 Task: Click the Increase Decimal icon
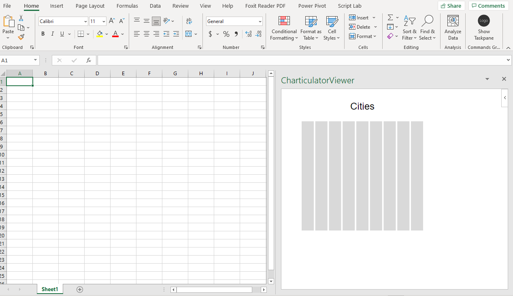[248, 34]
